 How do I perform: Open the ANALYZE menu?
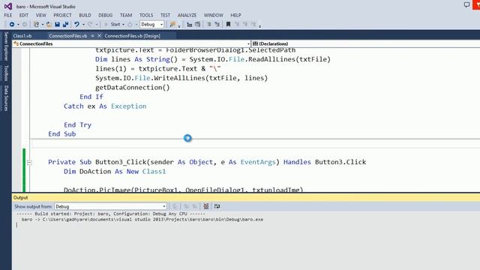[x=187, y=15]
